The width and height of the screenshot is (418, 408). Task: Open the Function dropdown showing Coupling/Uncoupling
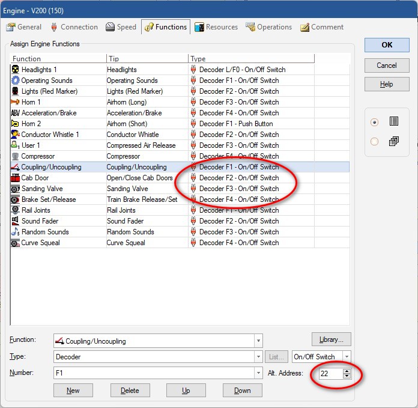click(258, 341)
